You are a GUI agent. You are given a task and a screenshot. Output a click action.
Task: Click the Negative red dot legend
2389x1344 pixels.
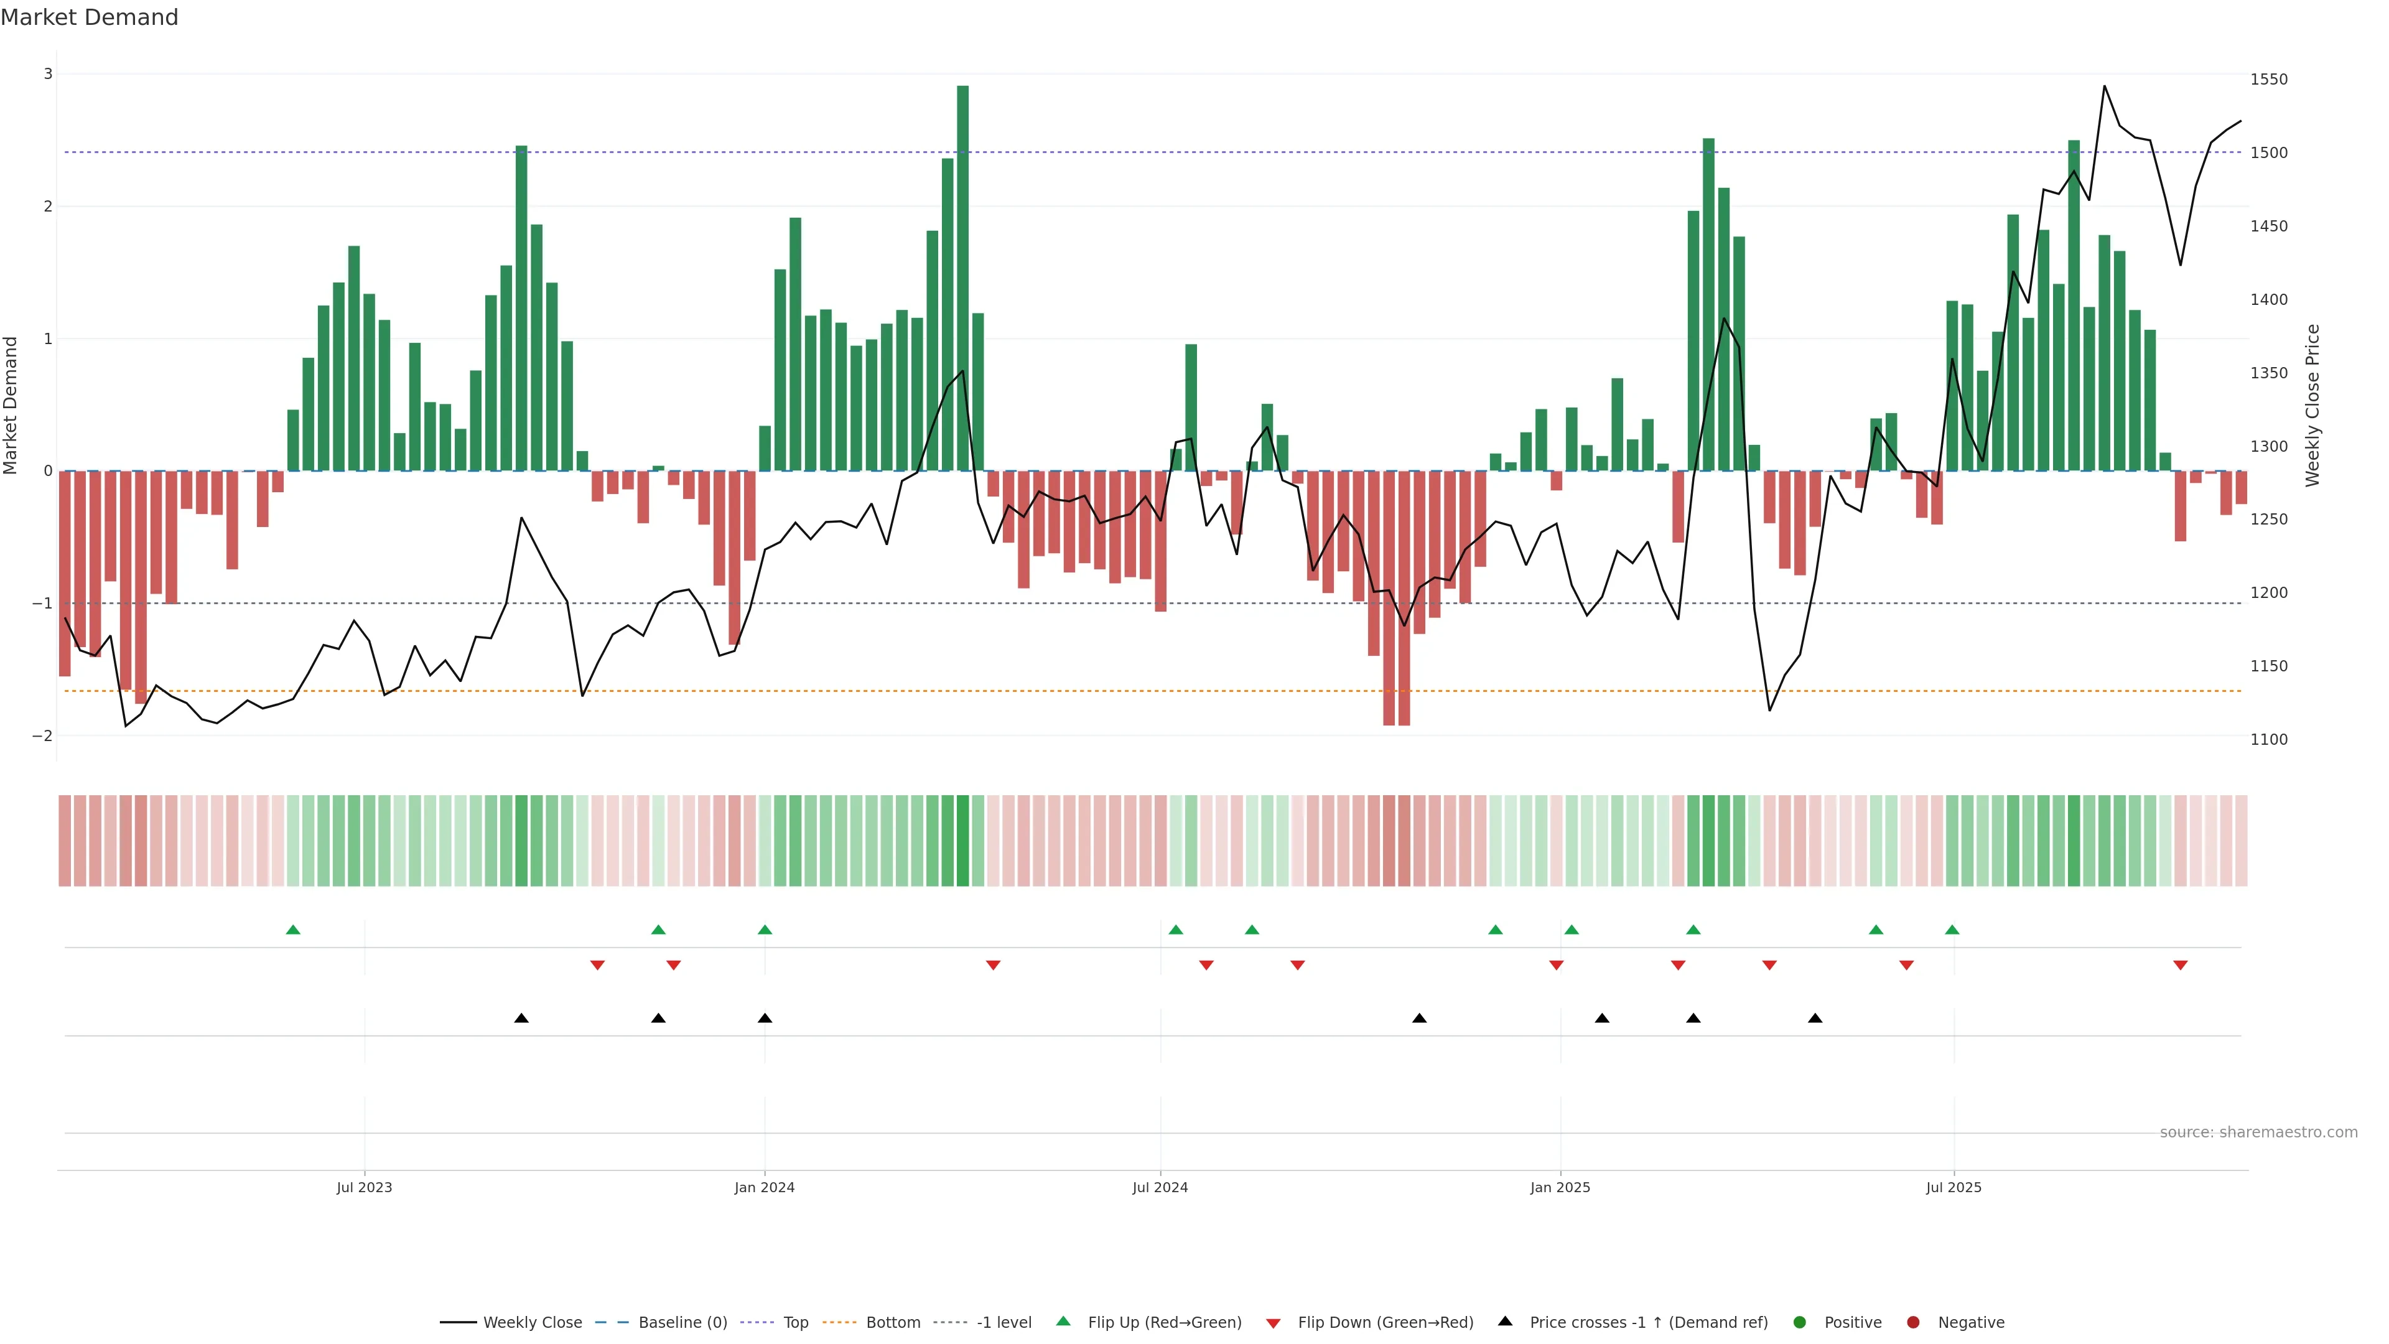1913,1322
